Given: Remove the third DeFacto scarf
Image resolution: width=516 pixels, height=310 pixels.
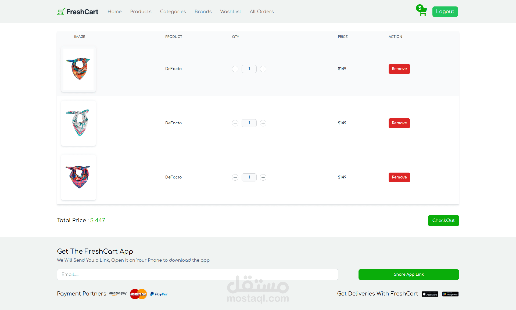Looking at the screenshot, I should click(399, 177).
